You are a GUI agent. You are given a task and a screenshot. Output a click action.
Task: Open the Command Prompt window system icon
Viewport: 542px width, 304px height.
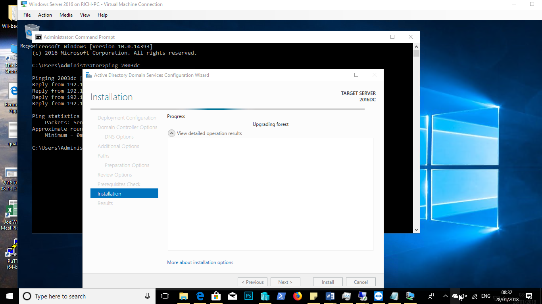point(38,37)
